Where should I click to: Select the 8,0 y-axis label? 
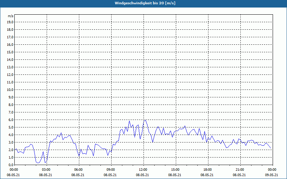click(11, 105)
